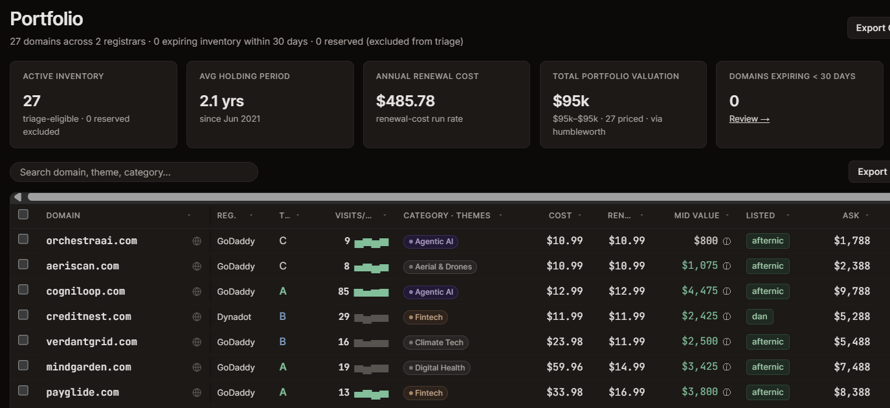Open DOMAIN column sort menu arrow
This screenshot has height=408, width=890.
point(189,216)
